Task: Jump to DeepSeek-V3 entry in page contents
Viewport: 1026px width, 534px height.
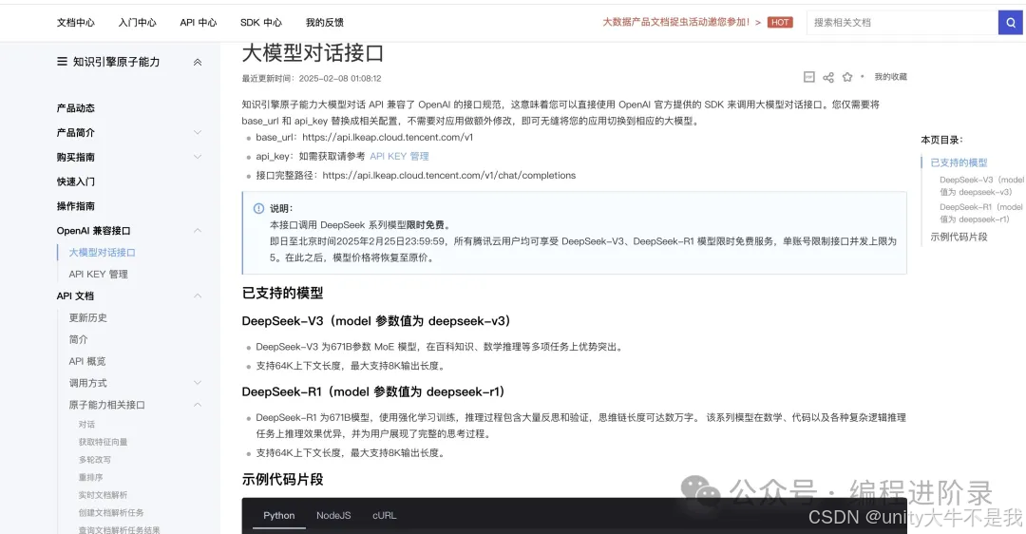Action: [x=981, y=186]
